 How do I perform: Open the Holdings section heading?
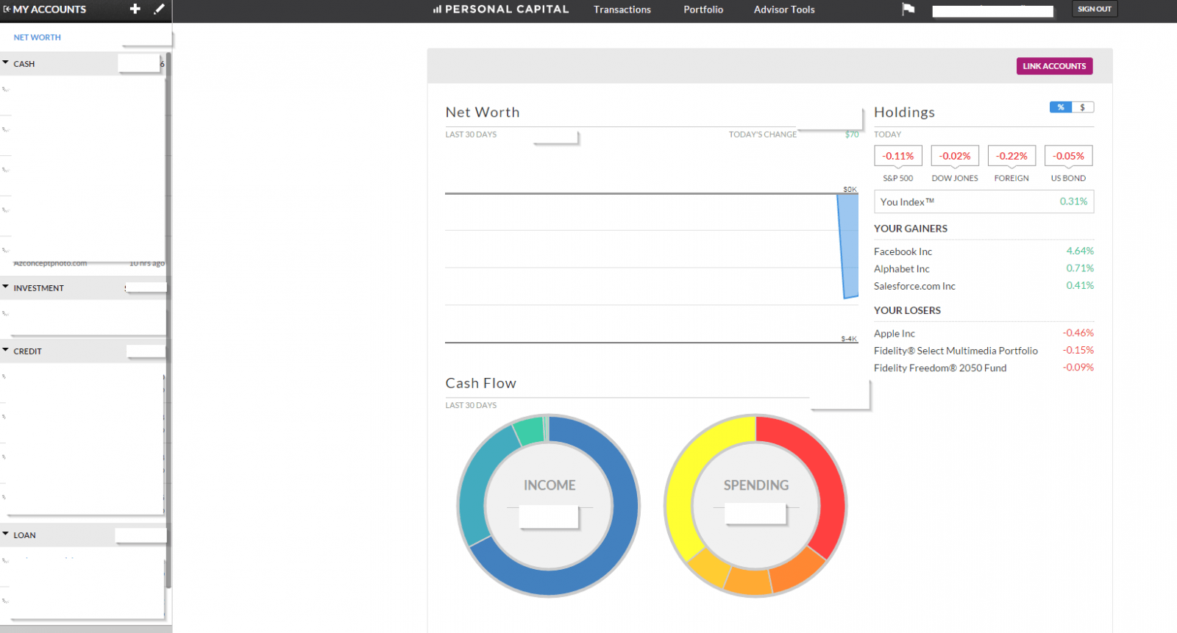[x=904, y=112]
